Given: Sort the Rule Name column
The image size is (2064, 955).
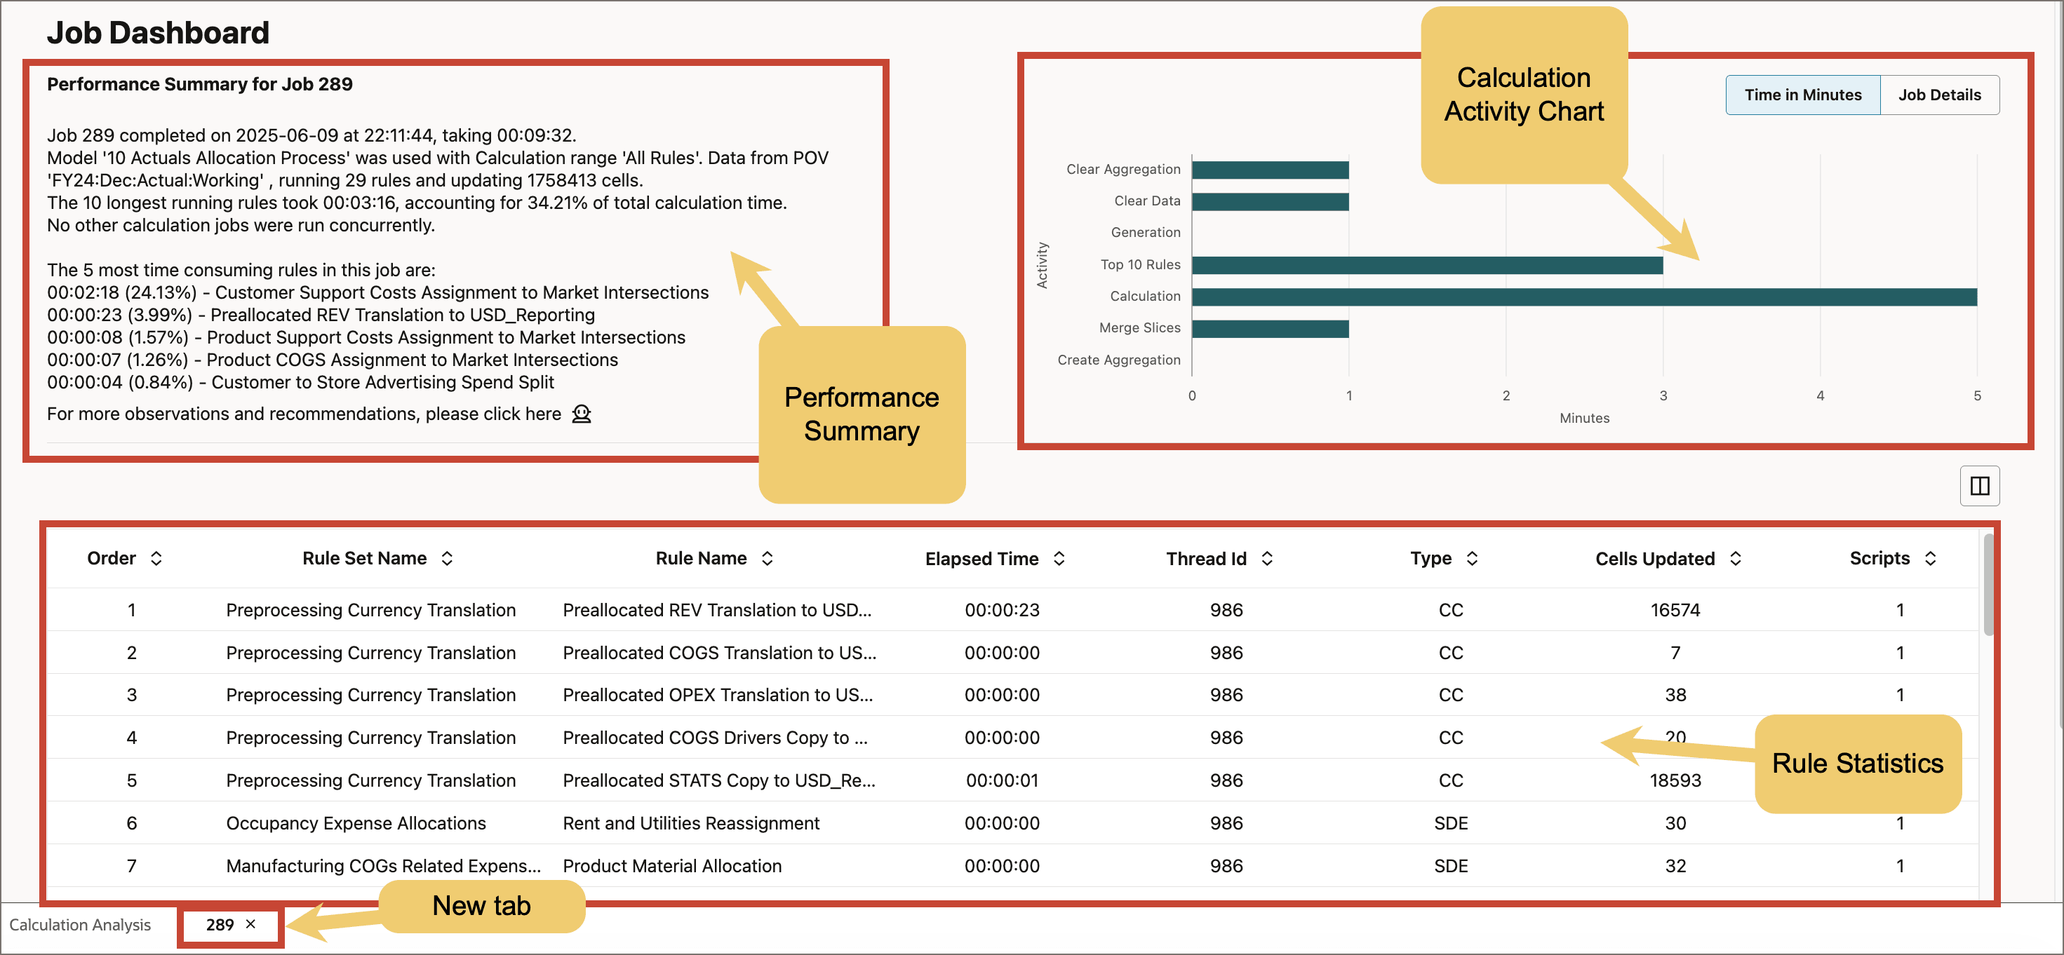Looking at the screenshot, I should pyautogui.click(x=768, y=558).
